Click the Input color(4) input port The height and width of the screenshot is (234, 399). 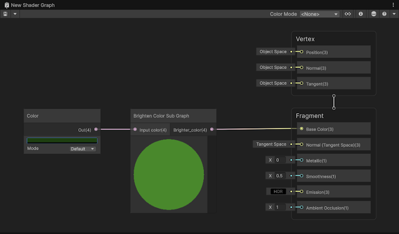pyautogui.click(x=135, y=130)
